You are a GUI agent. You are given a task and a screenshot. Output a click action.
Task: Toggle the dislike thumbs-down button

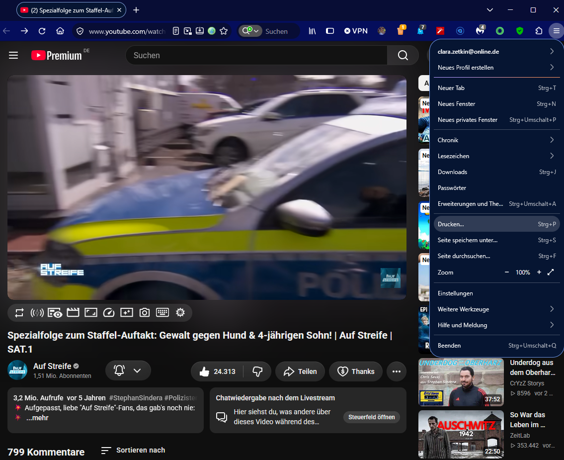click(x=257, y=371)
